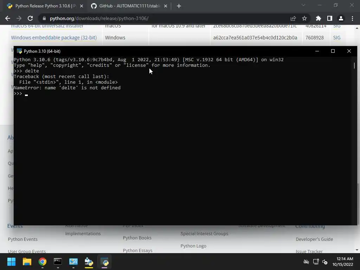Open the Developer's Guide footer link
This screenshot has width=360, height=270.
pyautogui.click(x=314, y=239)
